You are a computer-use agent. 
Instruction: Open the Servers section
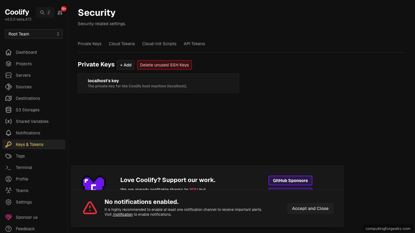(23, 75)
